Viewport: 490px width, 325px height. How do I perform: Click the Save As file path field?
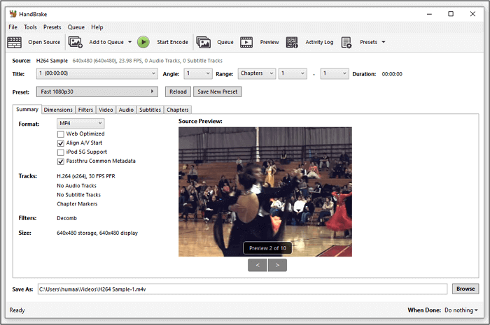(x=241, y=289)
